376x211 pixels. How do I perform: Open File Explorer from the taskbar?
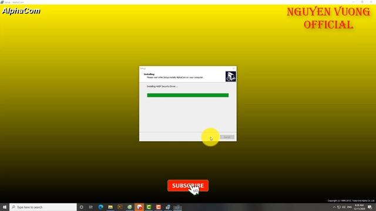click(x=110, y=207)
